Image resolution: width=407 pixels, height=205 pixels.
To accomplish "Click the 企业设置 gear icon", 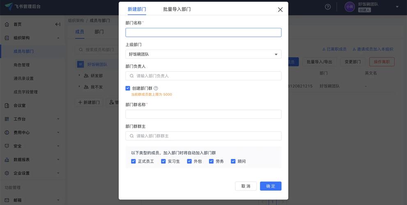I will click(x=7, y=173).
